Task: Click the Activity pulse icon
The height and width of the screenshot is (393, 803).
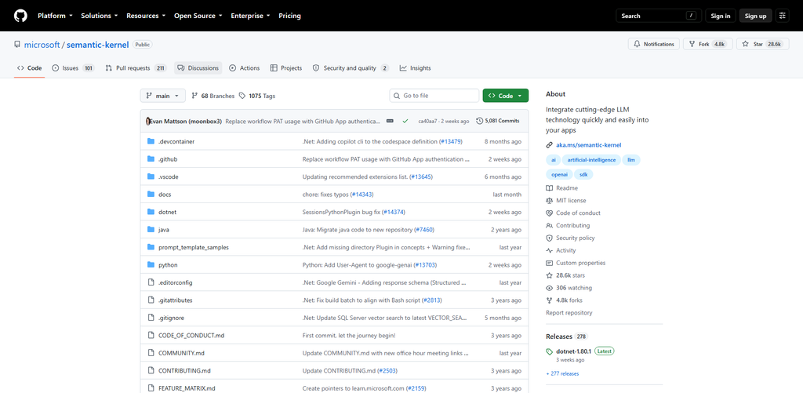Action: pyautogui.click(x=550, y=250)
